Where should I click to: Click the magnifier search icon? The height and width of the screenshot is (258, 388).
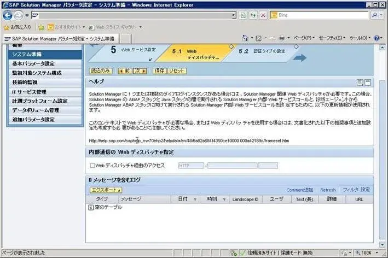coord(374,15)
